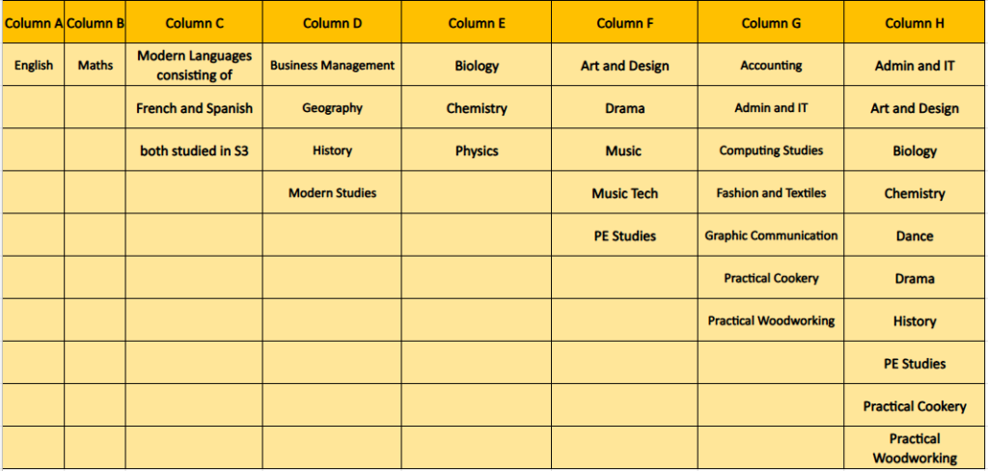Click the Column H header cell
Image resolution: width=988 pixels, height=471 pixels.
point(915,23)
